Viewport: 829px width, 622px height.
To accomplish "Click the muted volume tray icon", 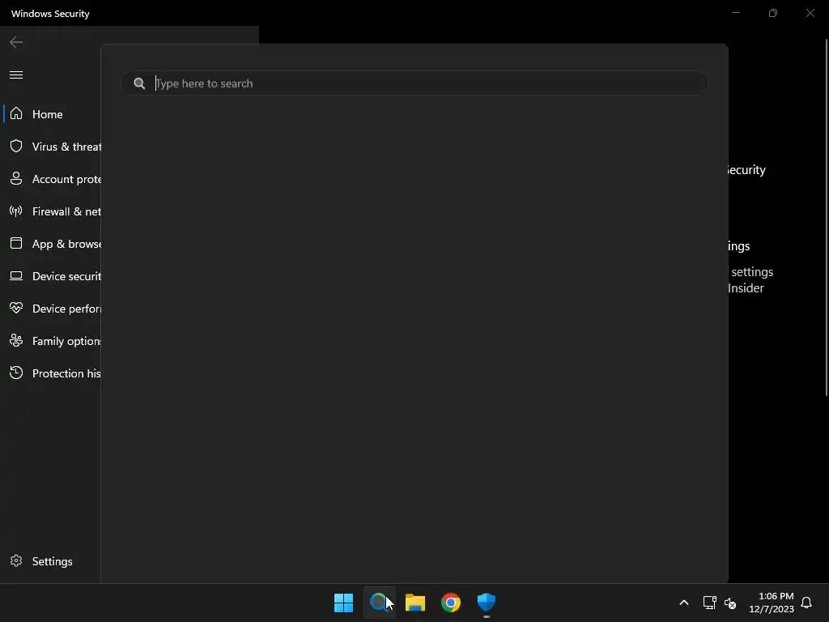I will [730, 603].
